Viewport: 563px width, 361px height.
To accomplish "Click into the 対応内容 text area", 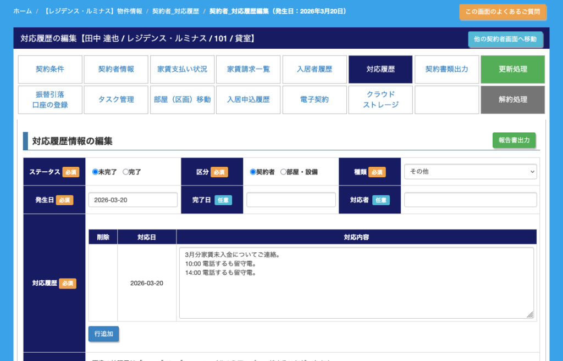I will (356, 283).
